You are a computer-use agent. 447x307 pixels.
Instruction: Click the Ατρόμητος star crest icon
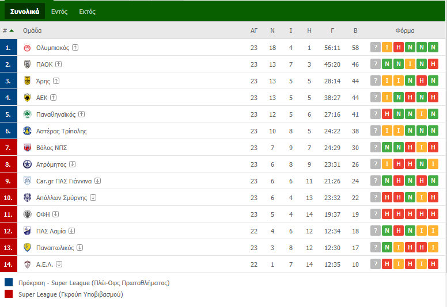[x=28, y=164]
